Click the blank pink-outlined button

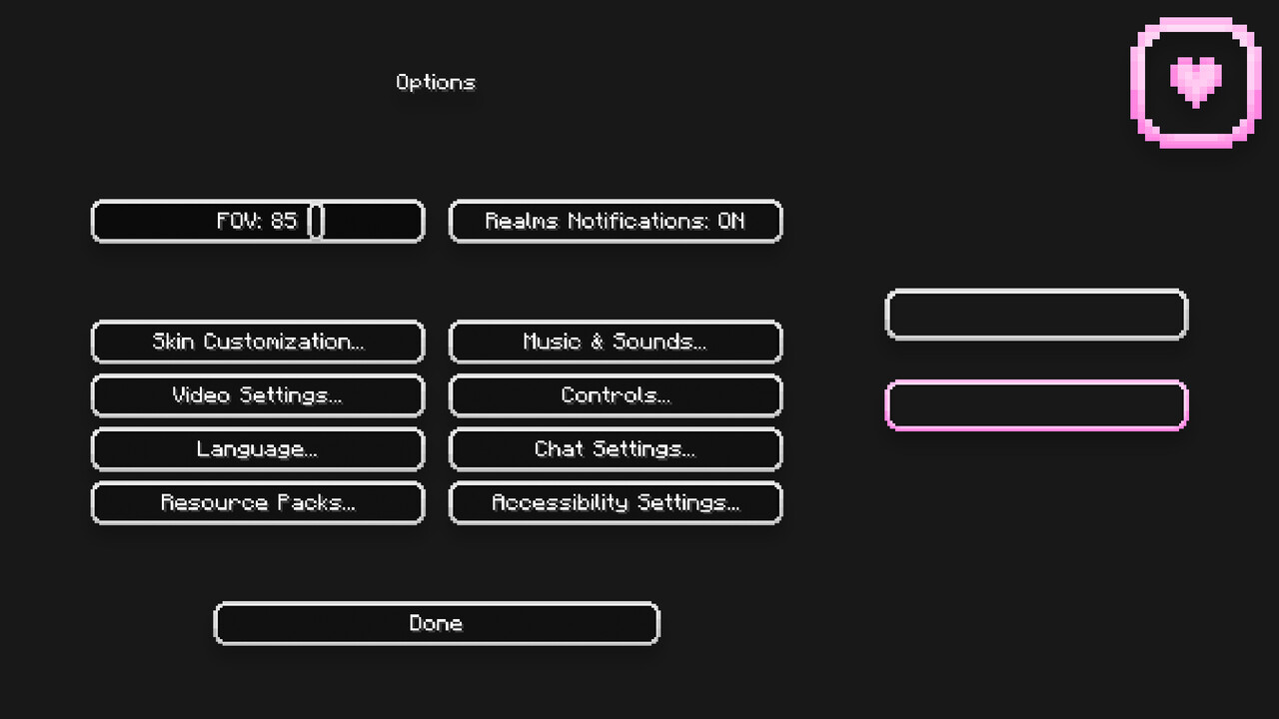tap(1036, 405)
